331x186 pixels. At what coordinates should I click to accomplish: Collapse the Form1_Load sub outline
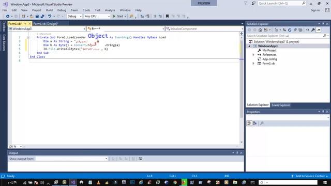[x=28, y=37]
